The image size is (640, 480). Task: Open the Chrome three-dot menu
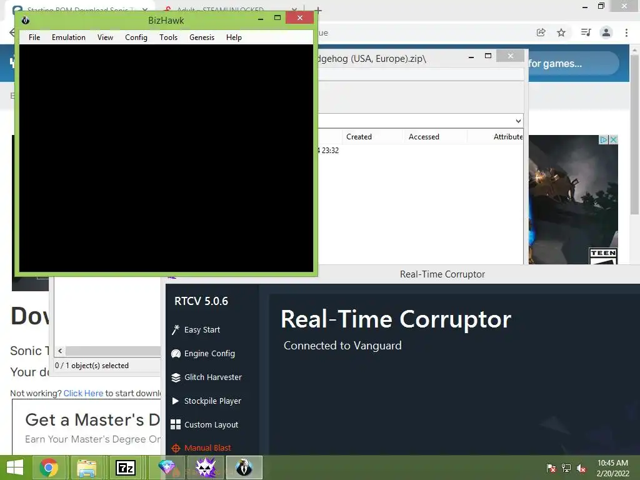[x=626, y=32]
